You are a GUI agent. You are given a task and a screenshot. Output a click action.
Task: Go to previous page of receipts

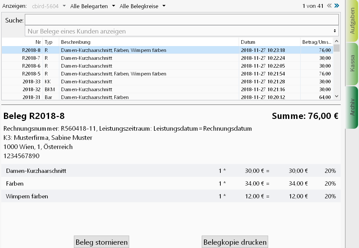tap(329, 6)
